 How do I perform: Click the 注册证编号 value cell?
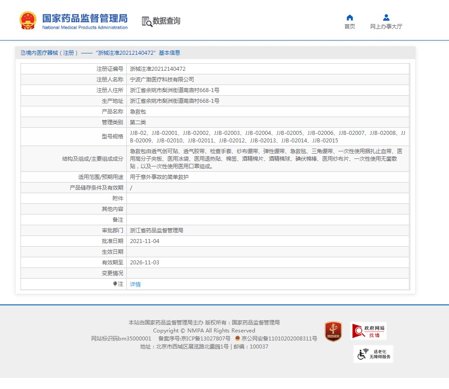tap(268, 69)
